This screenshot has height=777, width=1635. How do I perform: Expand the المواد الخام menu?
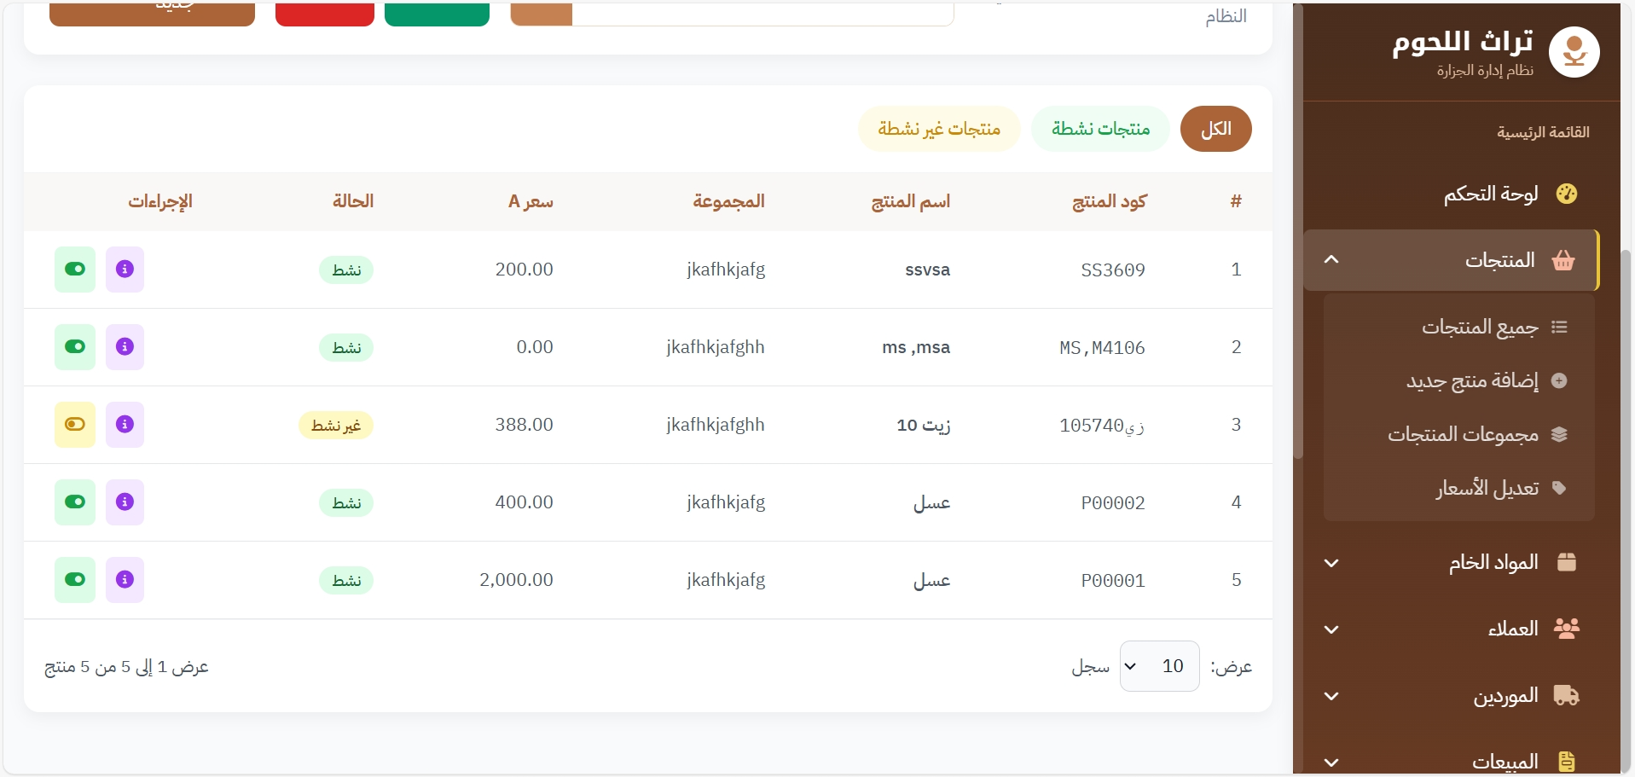(1331, 563)
